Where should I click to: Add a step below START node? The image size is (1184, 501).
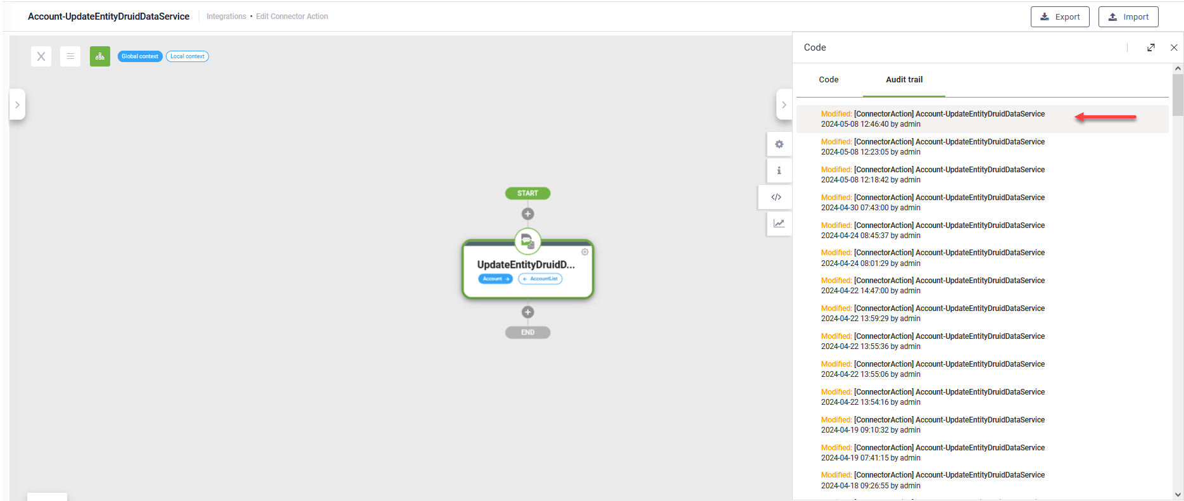click(x=527, y=214)
